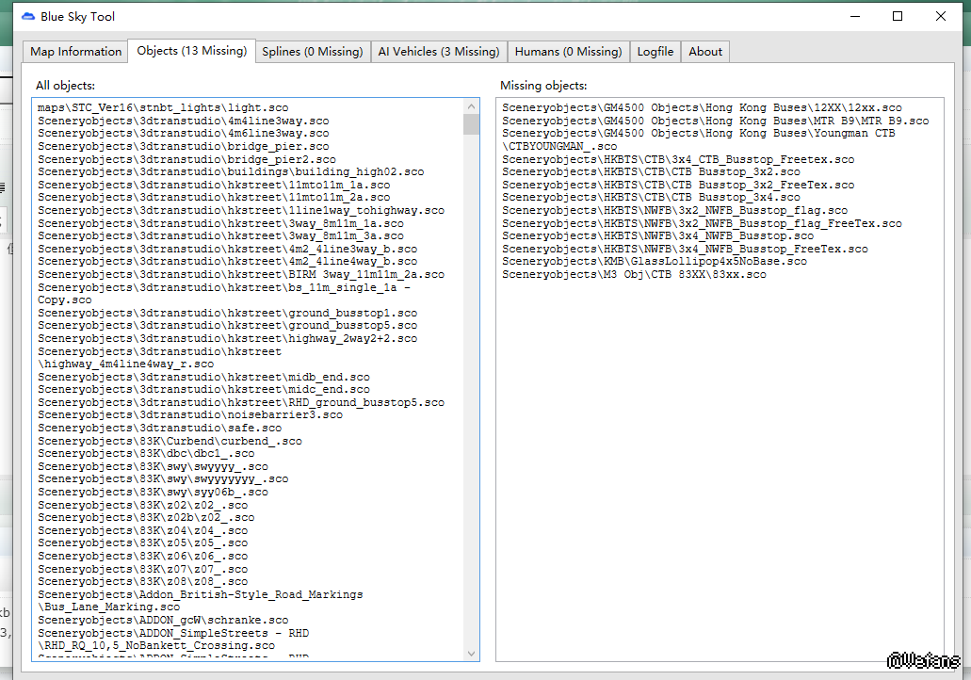Viewport: 971px width, 680px height.
Task: Open the Logfile tab
Action: [655, 52]
